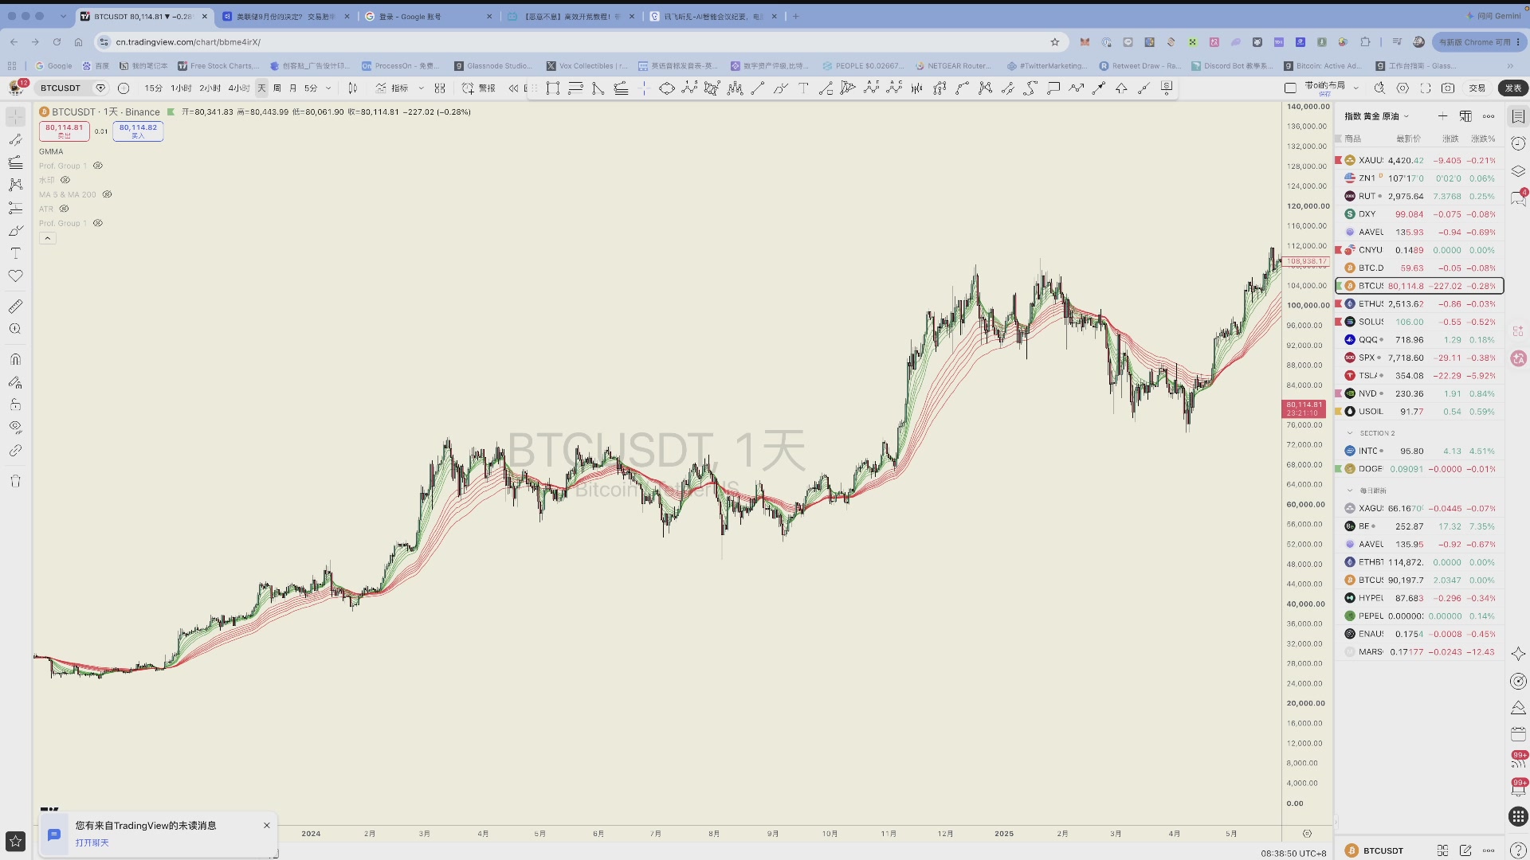Switch to 15分 timeframe
The height and width of the screenshot is (860, 1530).
[153, 88]
